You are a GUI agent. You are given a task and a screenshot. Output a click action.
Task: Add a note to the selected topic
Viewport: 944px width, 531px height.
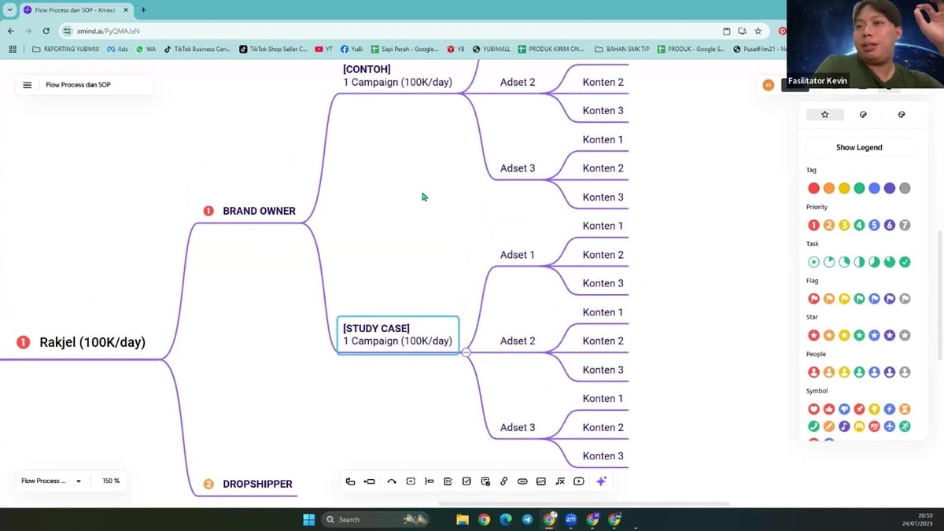click(x=448, y=481)
